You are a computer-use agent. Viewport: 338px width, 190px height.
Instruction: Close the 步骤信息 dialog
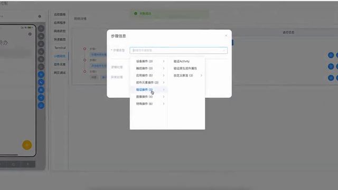coord(226,35)
